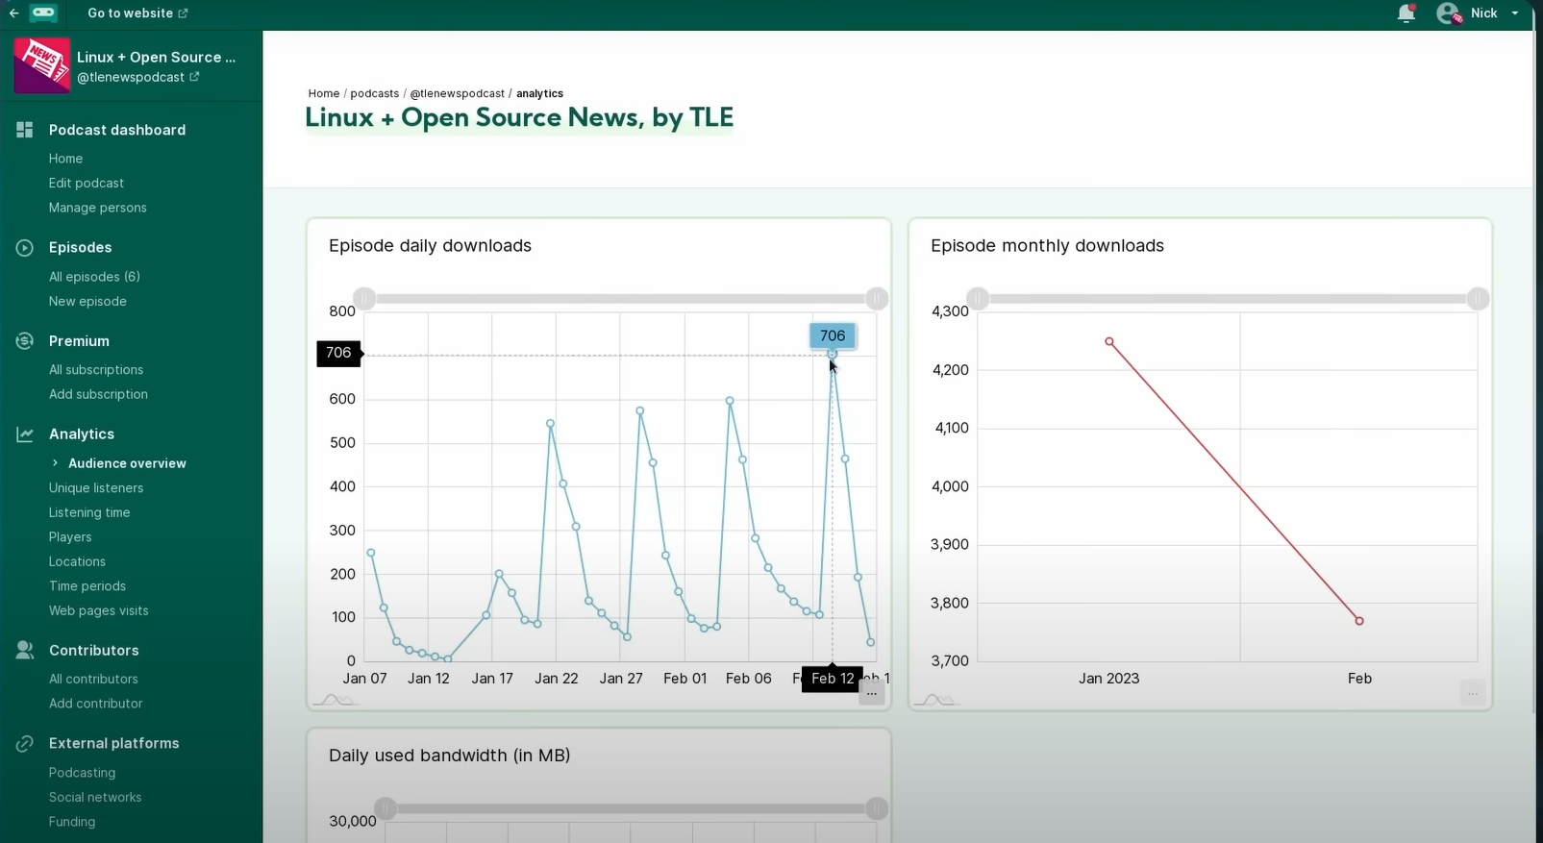The image size is (1543, 843).
Task: Click the podcast cover thumbnail in the sidebar
Action: [42, 65]
